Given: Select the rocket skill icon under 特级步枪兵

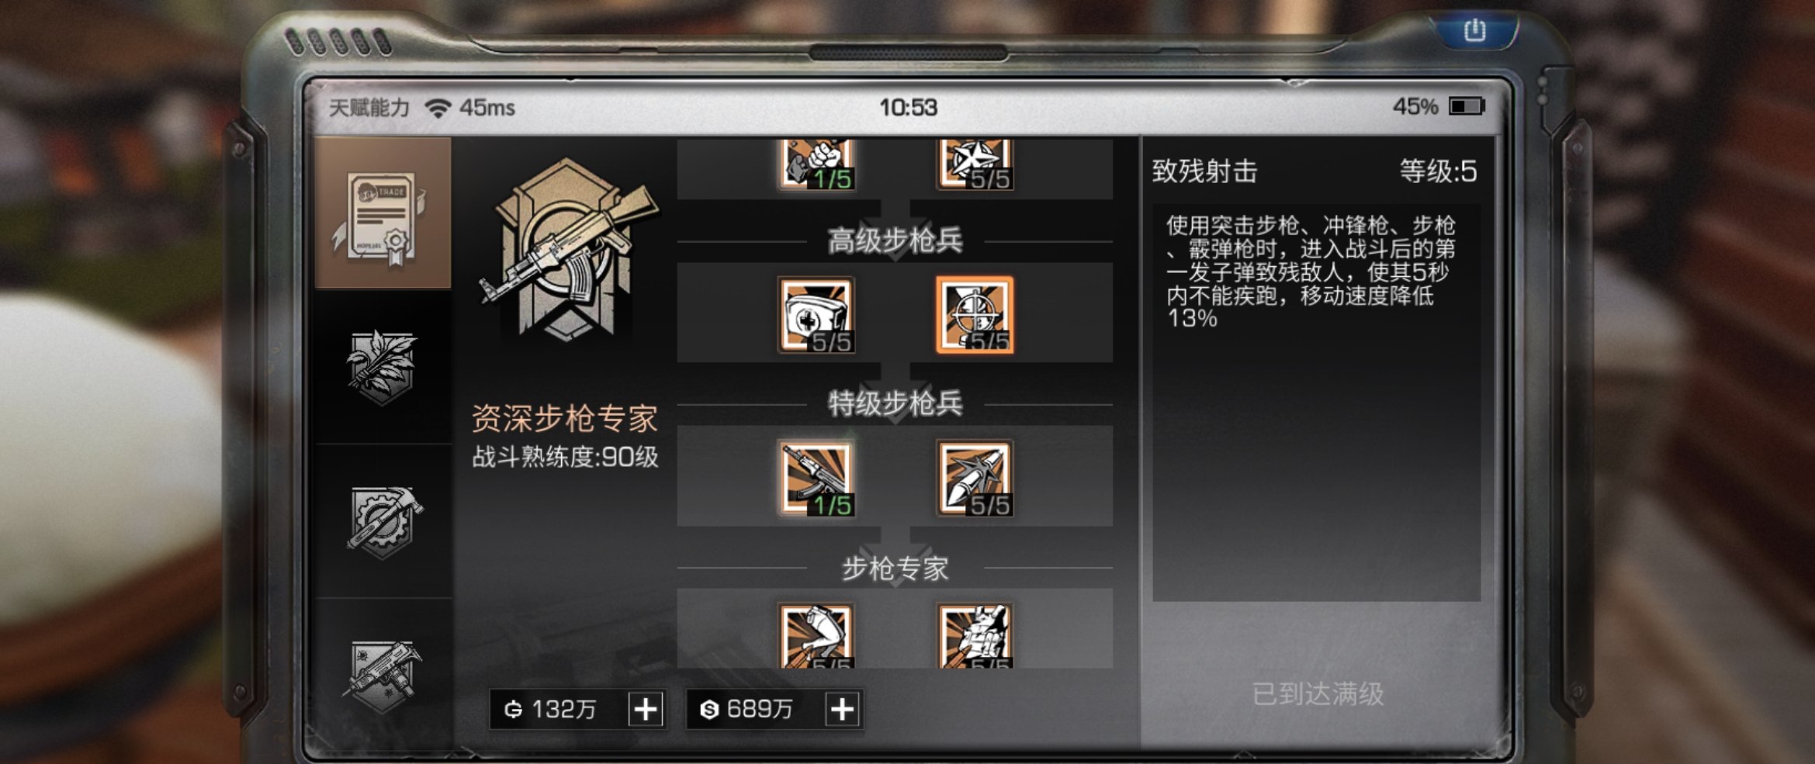Looking at the screenshot, I should tap(975, 479).
